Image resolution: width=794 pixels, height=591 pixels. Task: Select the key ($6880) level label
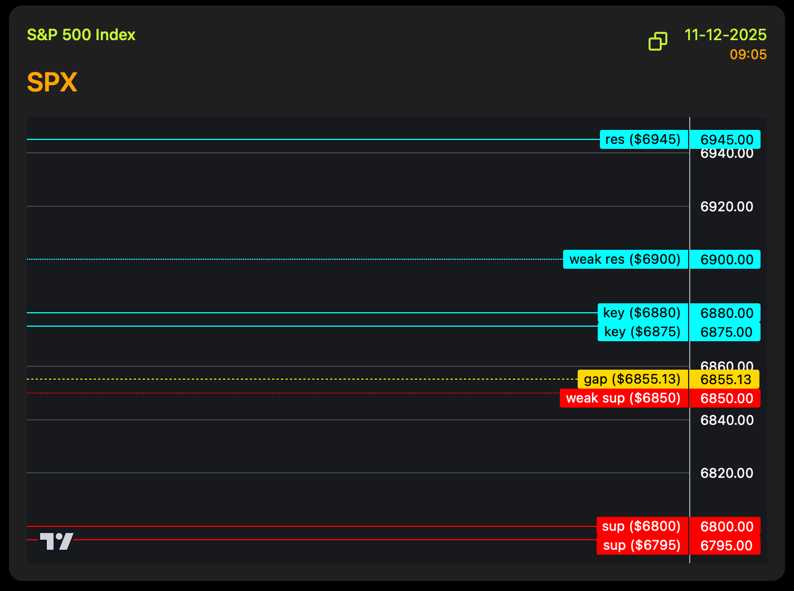point(642,313)
